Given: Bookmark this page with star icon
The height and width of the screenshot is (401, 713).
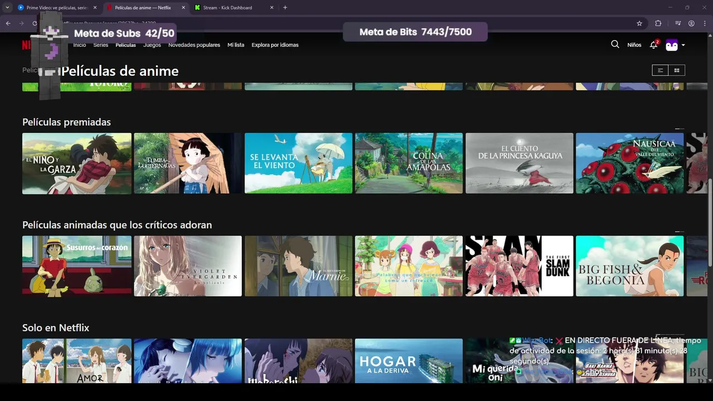Looking at the screenshot, I should [639, 23].
